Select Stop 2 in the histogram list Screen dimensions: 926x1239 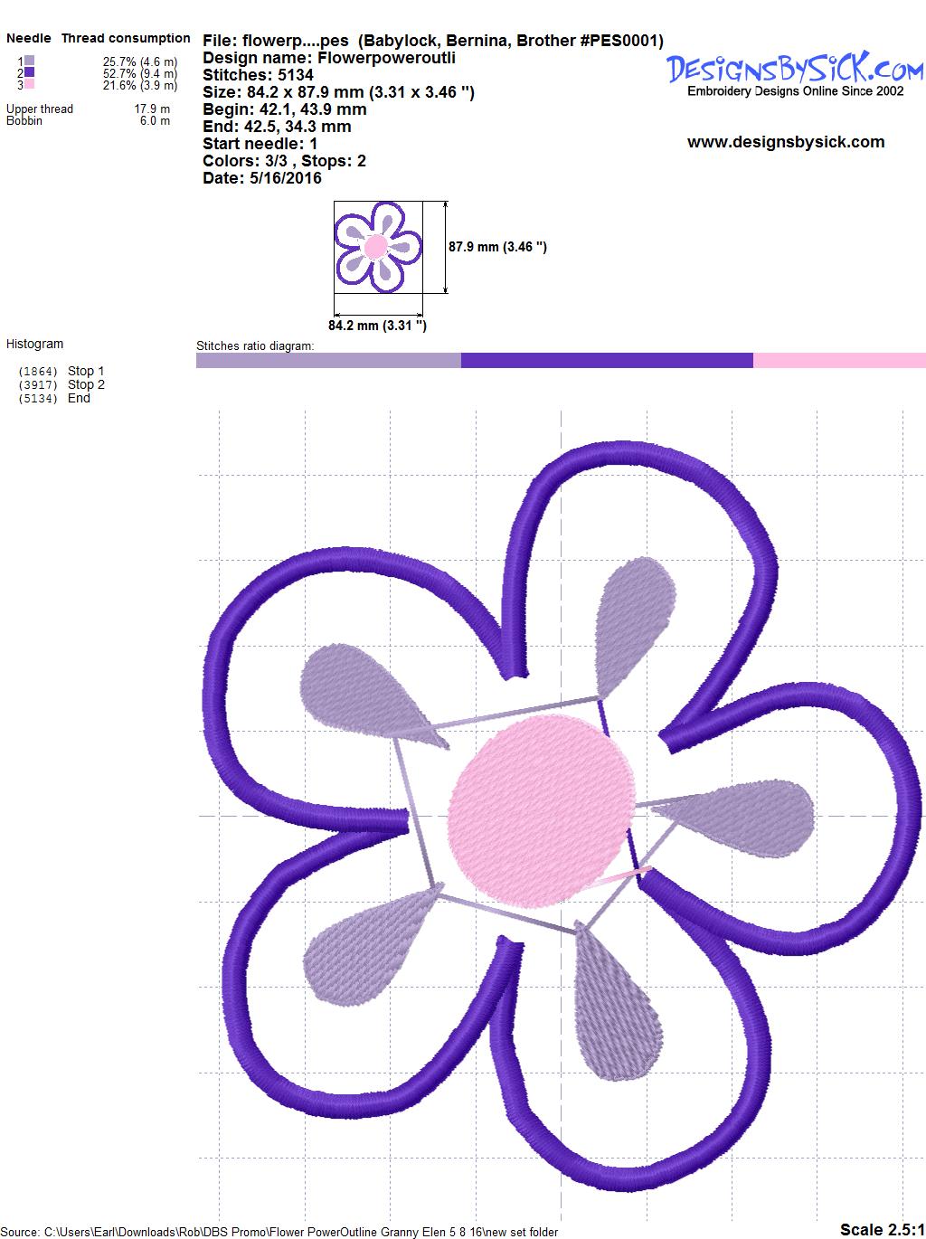click(x=86, y=384)
